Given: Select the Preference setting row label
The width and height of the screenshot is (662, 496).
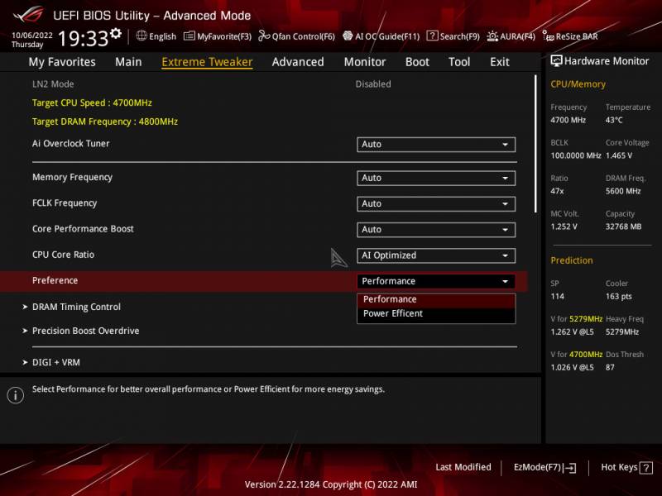Looking at the screenshot, I should click(55, 280).
